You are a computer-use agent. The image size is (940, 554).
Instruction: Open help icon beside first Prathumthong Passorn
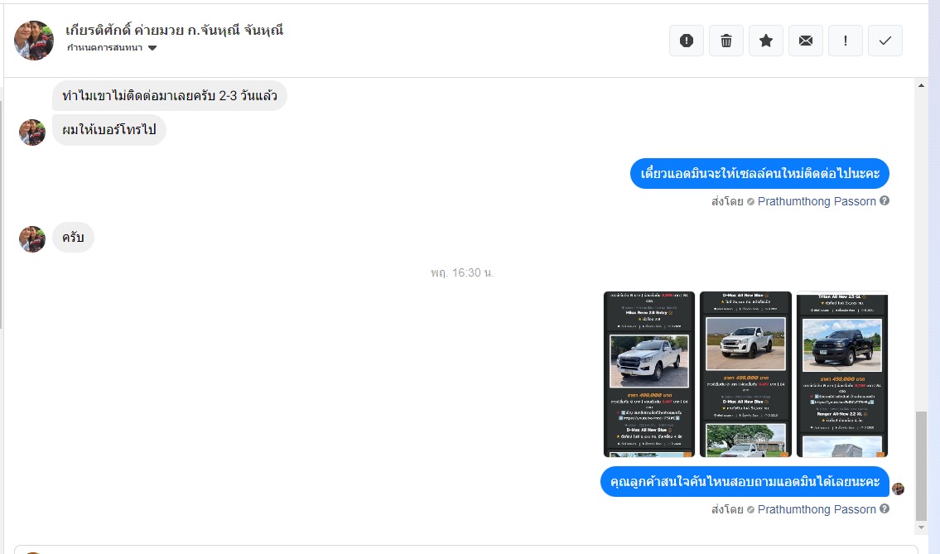[885, 201]
